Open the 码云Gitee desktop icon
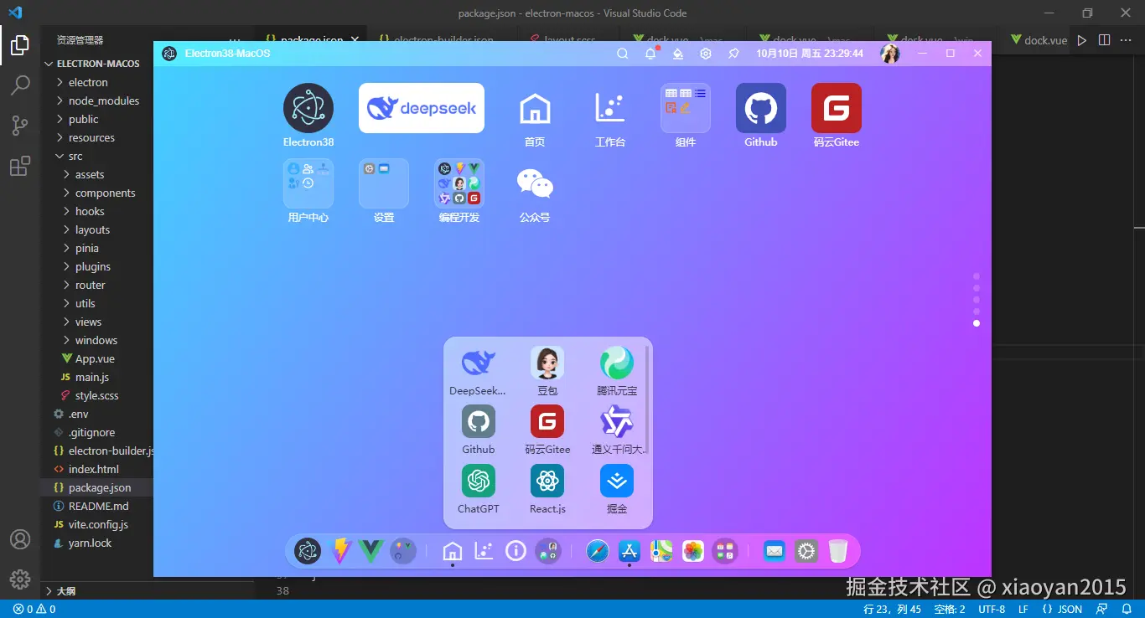Screen dimensions: 1145x618 point(837,108)
